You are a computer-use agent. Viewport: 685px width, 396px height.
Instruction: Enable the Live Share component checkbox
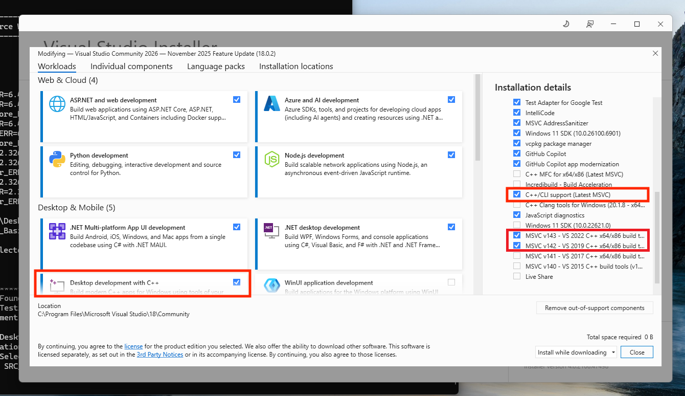pos(517,276)
